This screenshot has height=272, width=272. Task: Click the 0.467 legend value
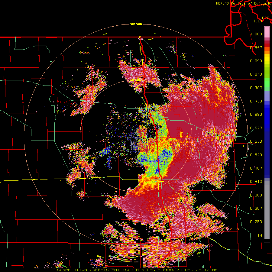point(256,168)
